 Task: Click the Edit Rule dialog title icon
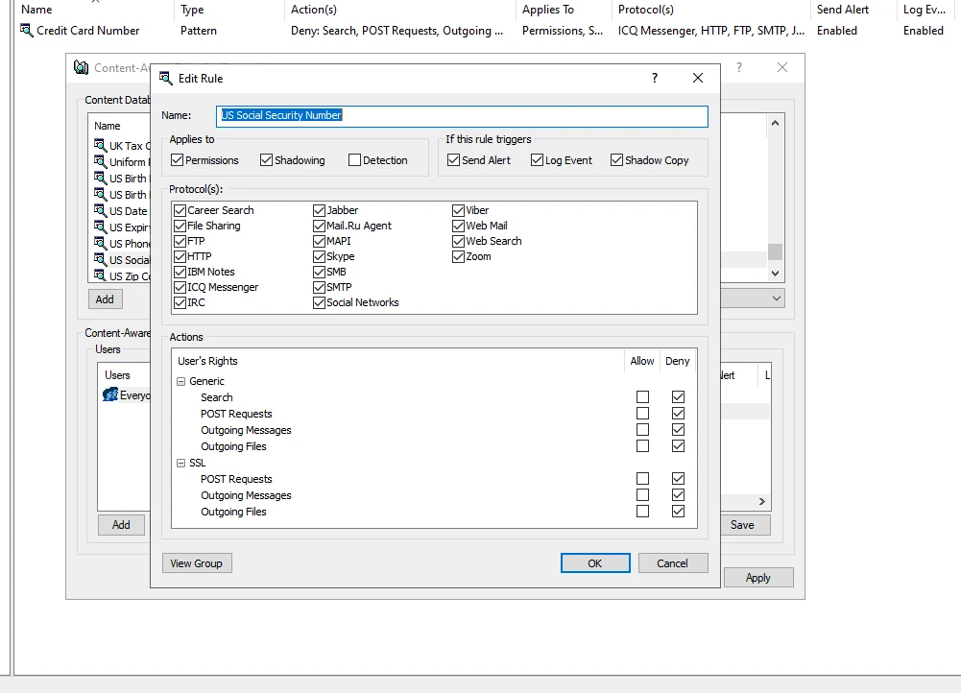pos(165,78)
